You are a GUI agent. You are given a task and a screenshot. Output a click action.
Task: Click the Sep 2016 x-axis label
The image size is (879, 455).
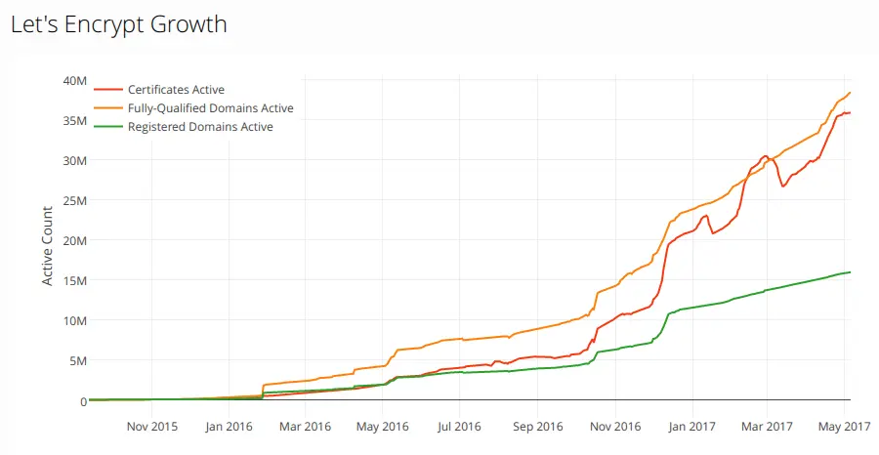click(537, 427)
